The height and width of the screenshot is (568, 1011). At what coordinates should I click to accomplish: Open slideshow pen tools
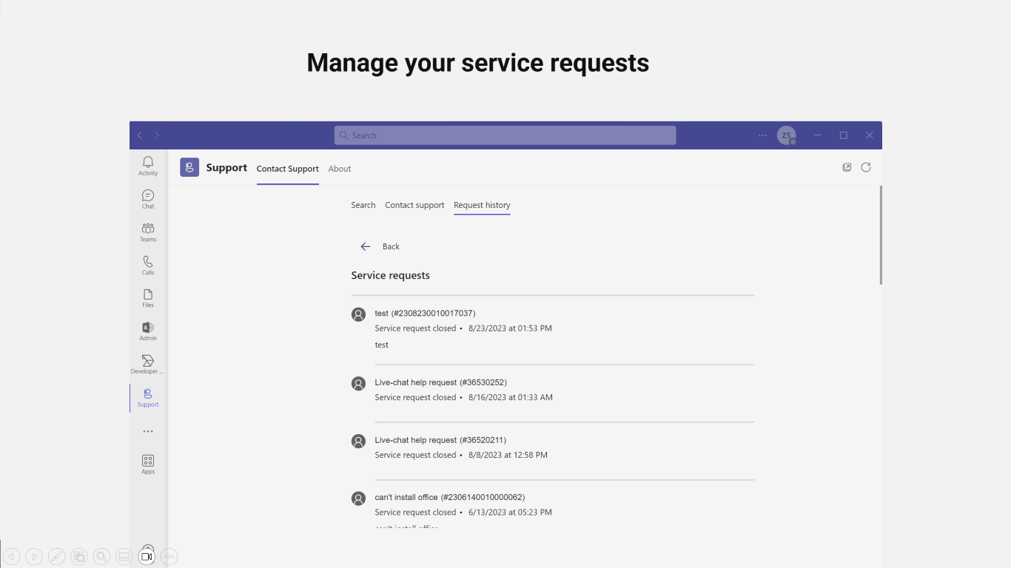click(56, 556)
